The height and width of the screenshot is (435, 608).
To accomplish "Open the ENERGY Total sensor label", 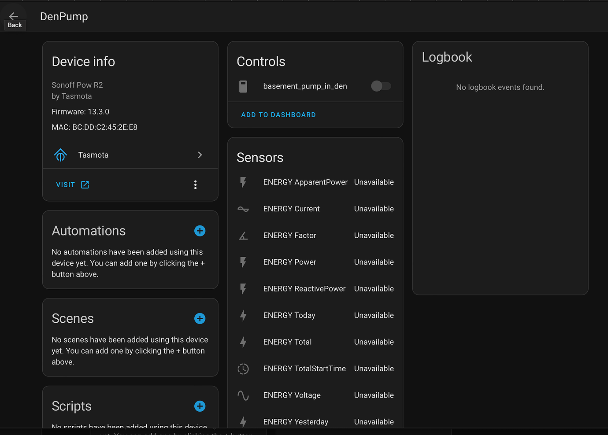I will (x=288, y=342).
